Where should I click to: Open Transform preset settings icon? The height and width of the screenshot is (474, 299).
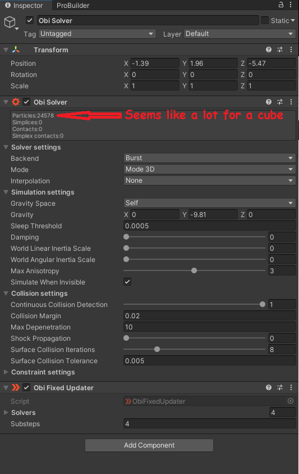280,49
